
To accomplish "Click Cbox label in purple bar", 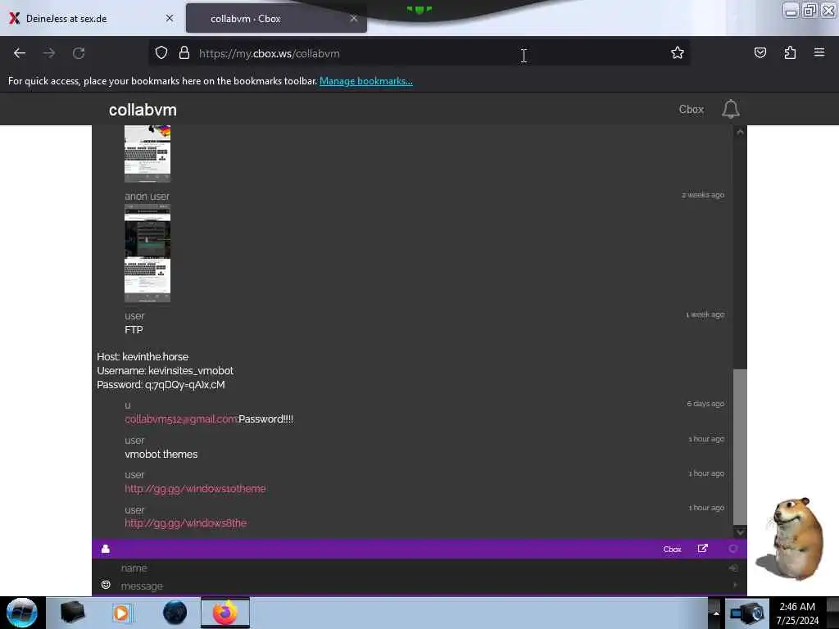I will [672, 550].
